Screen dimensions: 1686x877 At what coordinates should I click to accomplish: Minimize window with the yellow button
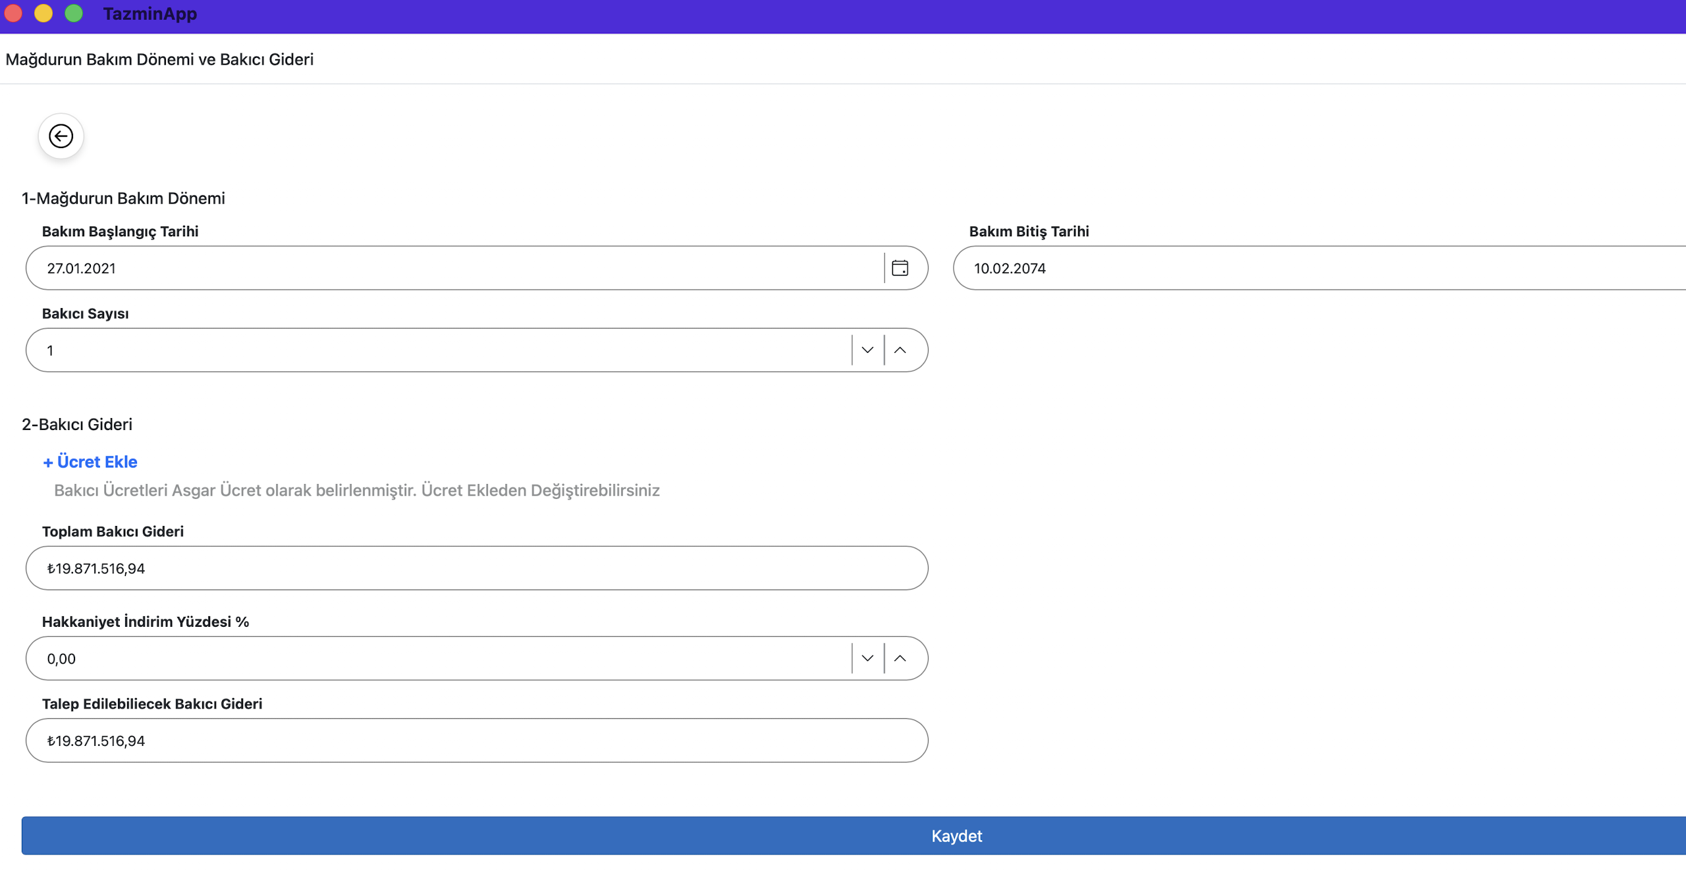[x=43, y=13]
